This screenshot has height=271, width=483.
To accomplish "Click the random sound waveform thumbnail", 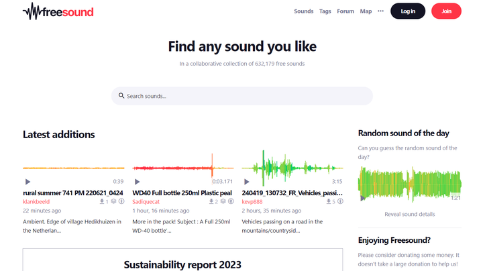I will pos(410,184).
